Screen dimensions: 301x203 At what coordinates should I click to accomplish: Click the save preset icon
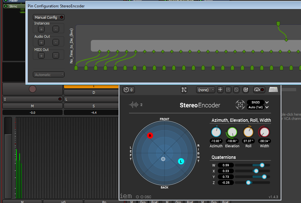coord(228,90)
